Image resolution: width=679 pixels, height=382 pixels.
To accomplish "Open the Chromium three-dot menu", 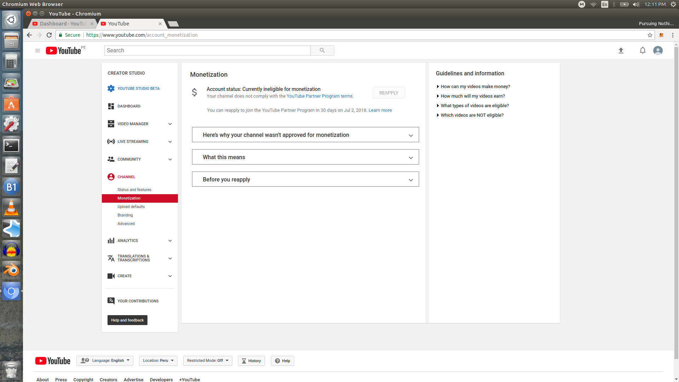I will [x=673, y=35].
